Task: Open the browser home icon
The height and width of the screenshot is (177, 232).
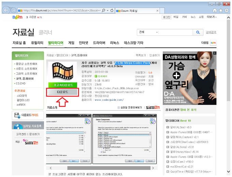Action: [x=215, y=11]
